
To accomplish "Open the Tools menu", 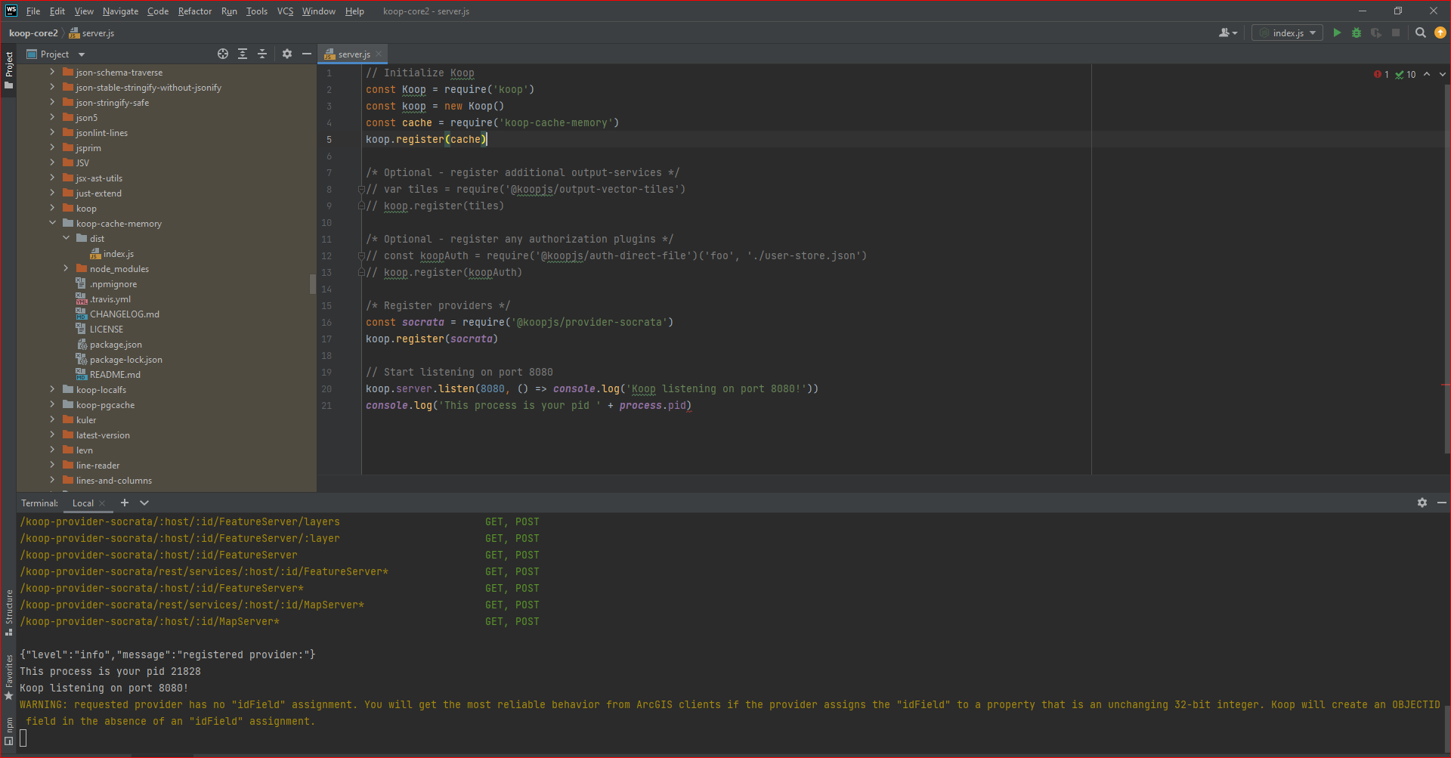I will 257,11.
